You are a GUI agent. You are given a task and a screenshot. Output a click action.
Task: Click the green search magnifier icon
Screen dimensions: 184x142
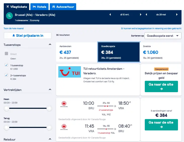9,16
